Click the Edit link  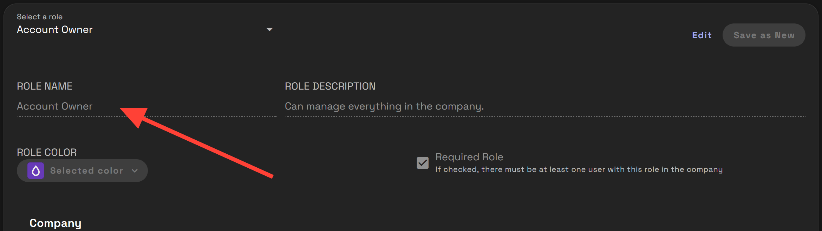702,35
